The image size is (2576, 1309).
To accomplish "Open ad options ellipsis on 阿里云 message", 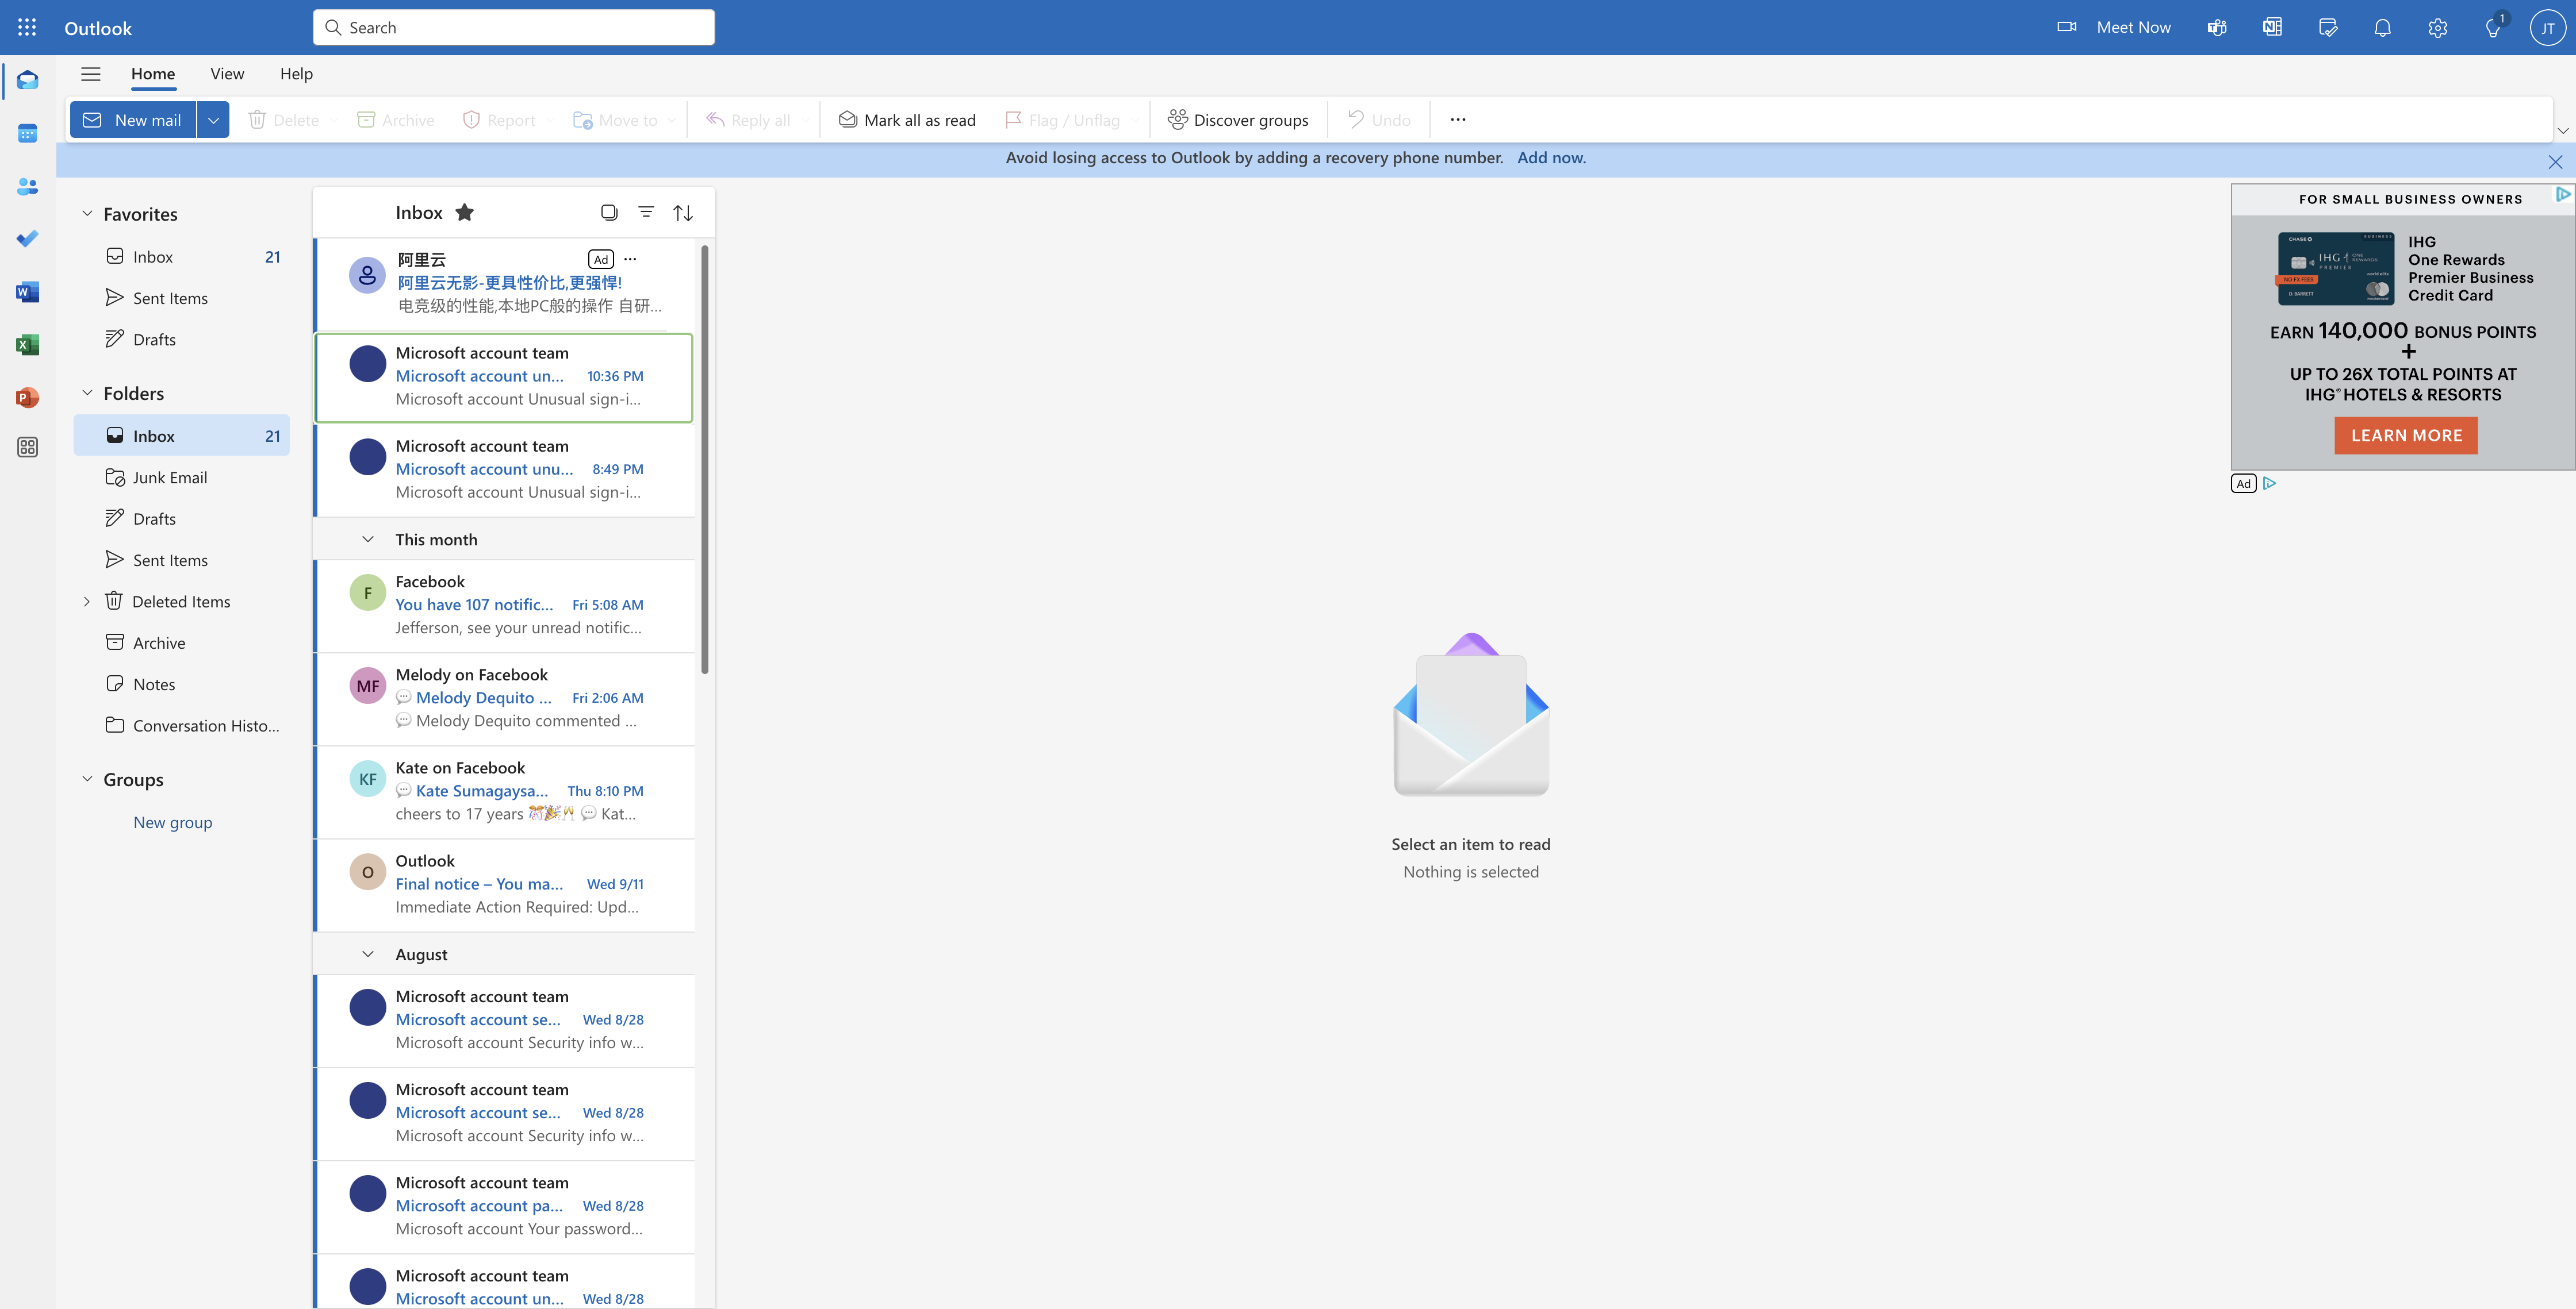I will (x=630, y=259).
